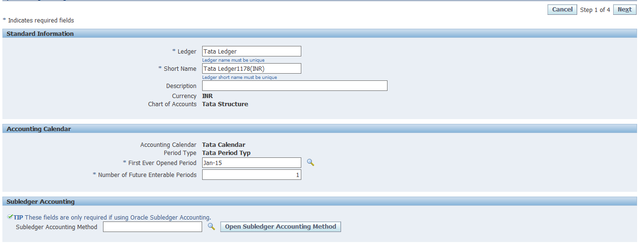The width and height of the screenshot is (639, 243).
Task: Click the INR currency value
Action: (x=207, y=96)
